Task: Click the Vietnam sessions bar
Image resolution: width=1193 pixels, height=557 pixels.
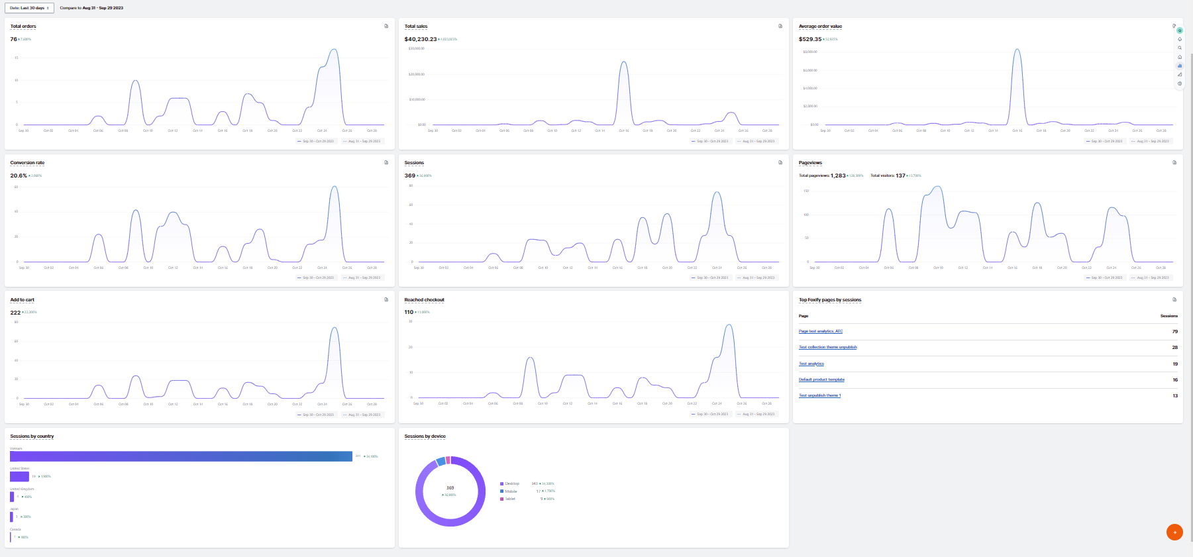Action: point(181,456)
